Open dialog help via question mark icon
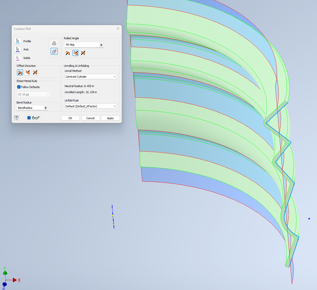This screenshot has width=317, height=290. click(16, 118)
